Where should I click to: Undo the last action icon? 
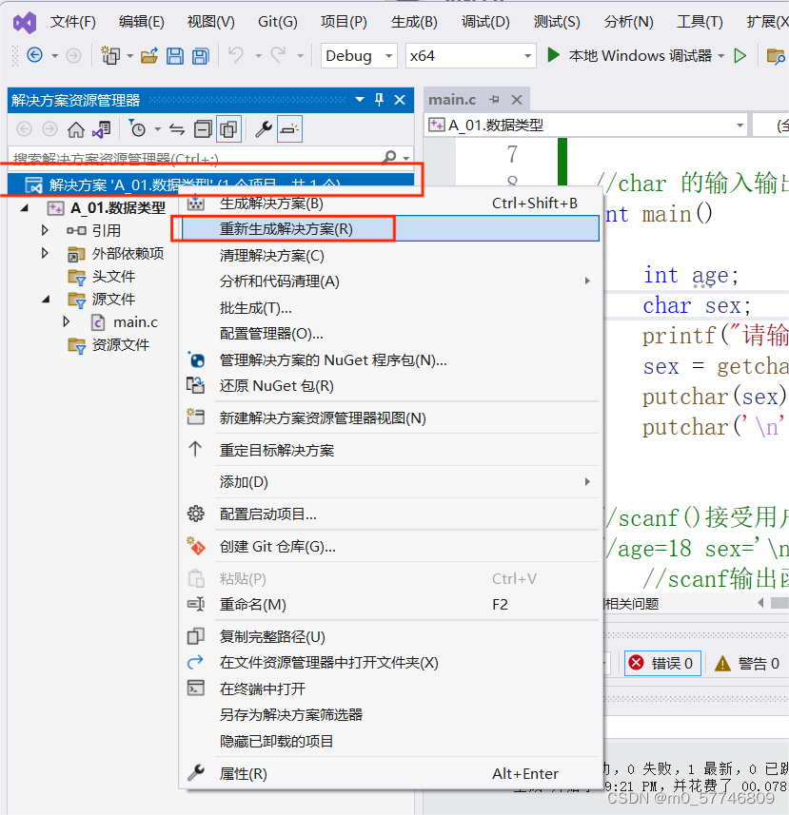pos(236,54)
